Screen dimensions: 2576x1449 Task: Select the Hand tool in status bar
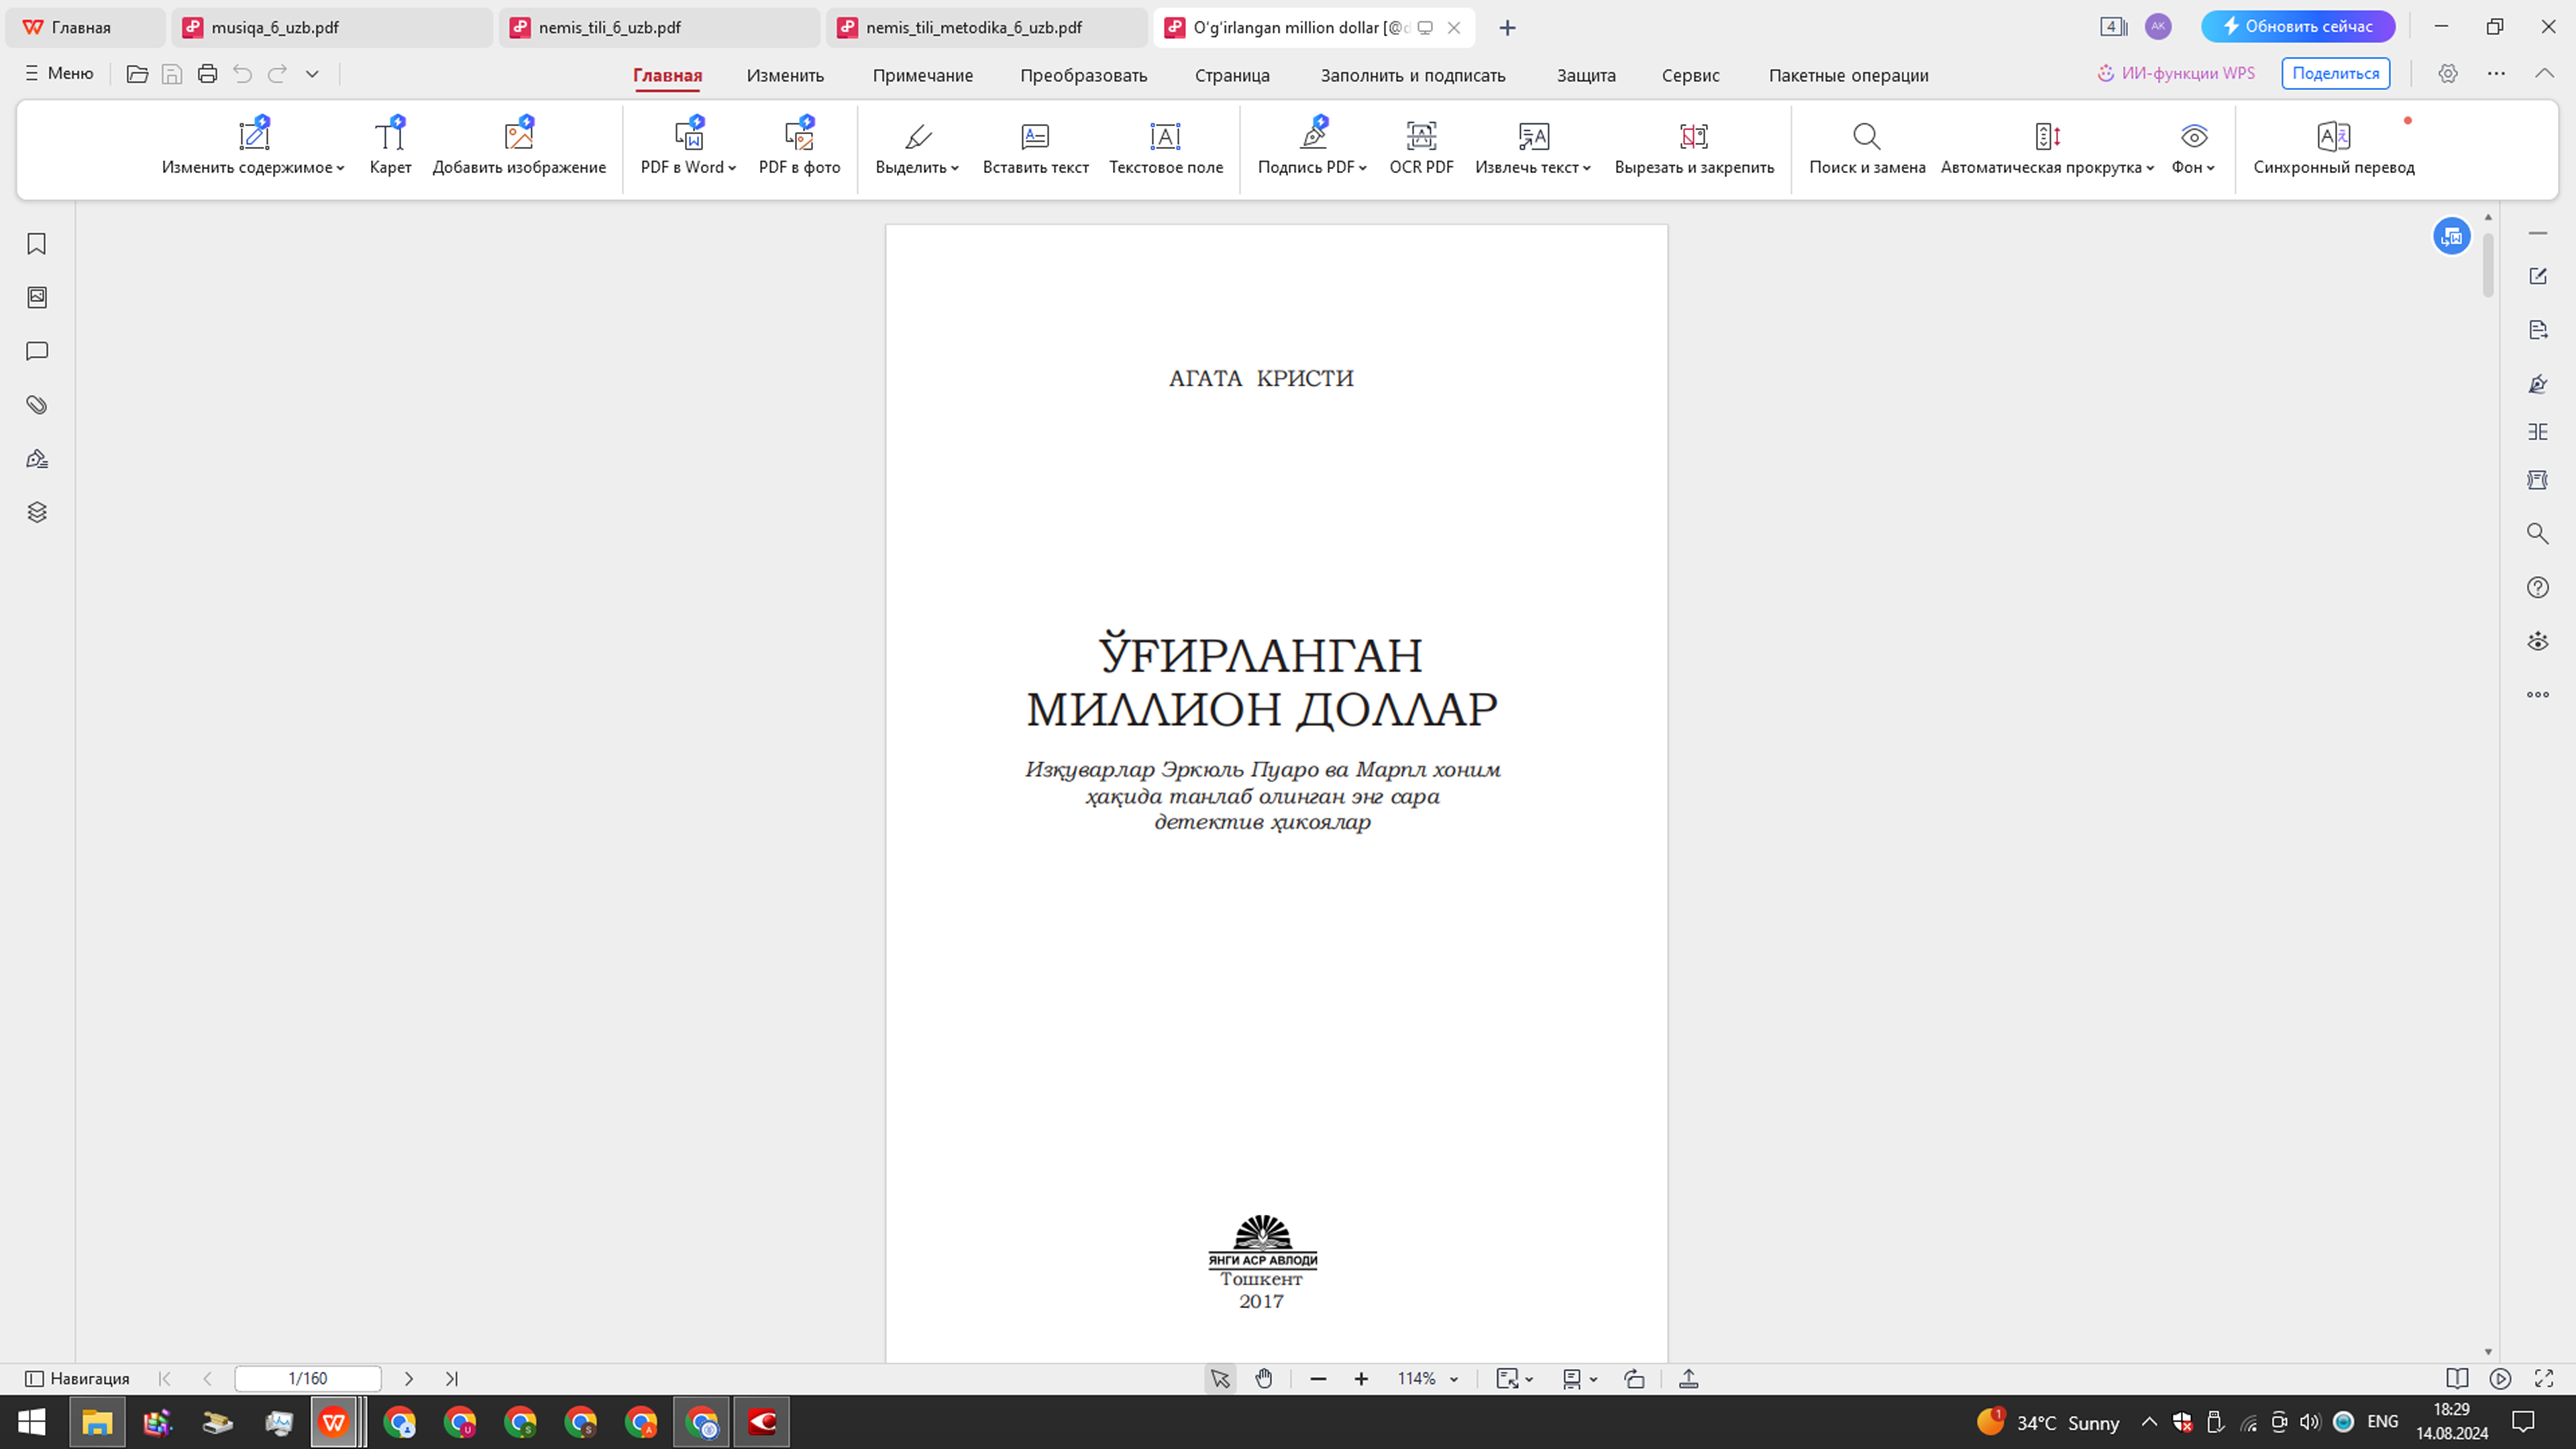click(1264, 1378)
